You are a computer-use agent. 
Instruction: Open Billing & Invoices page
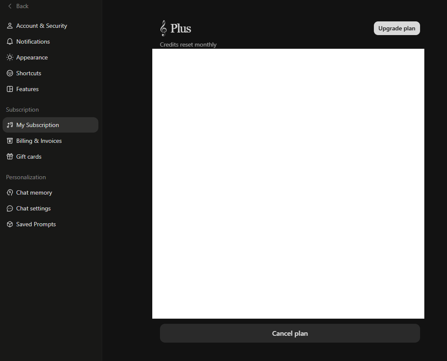coord(50,141)
